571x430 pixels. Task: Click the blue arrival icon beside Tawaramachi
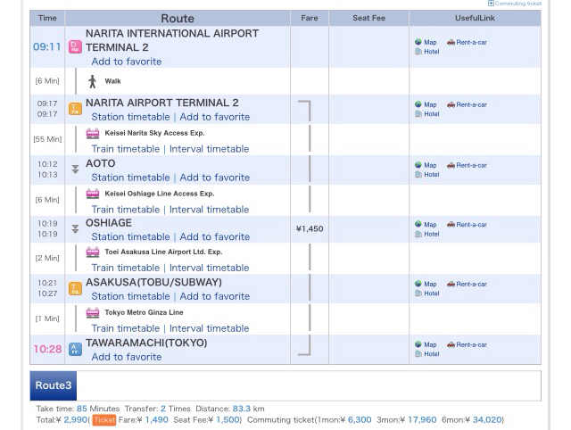tap(75, 349)
